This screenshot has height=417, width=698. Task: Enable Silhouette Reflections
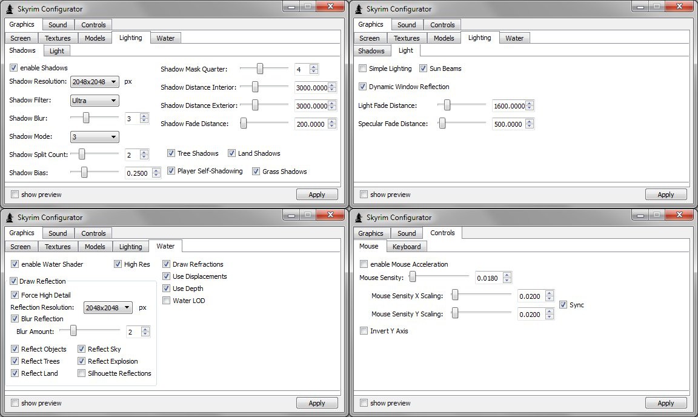[x=82, y=373]
